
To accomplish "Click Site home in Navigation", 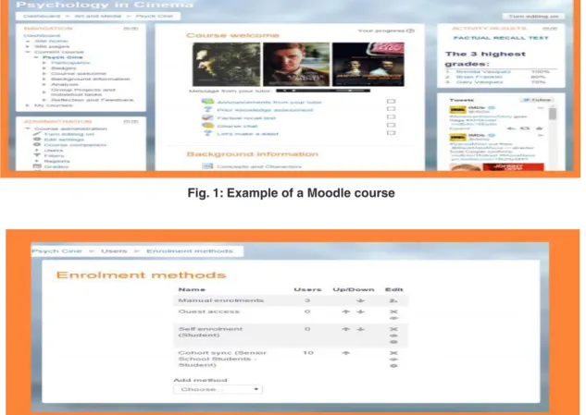I will tap(51, 41).
